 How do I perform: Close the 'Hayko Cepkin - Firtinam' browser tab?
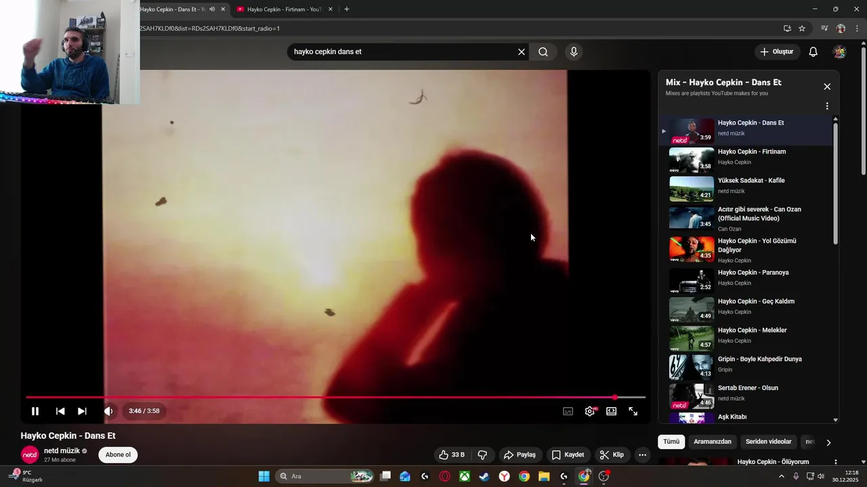point(331,9)
